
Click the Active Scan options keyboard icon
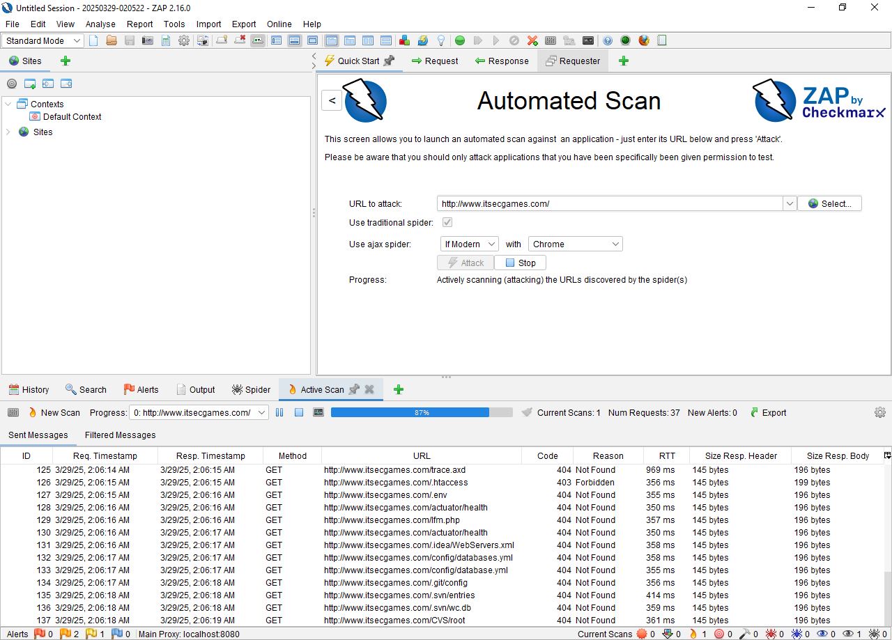[13, 412]
